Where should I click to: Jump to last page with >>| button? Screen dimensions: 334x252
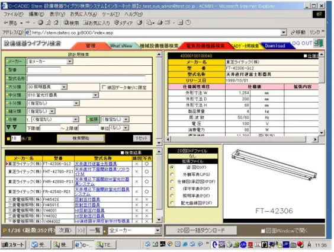coord(81,231)
